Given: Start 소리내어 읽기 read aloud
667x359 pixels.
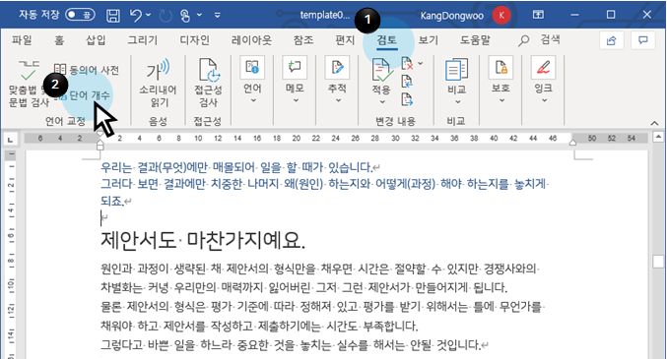Looking at the screenshot, I should pos(158,84).
